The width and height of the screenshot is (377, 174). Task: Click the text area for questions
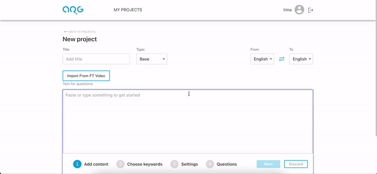tap(188, 122)
